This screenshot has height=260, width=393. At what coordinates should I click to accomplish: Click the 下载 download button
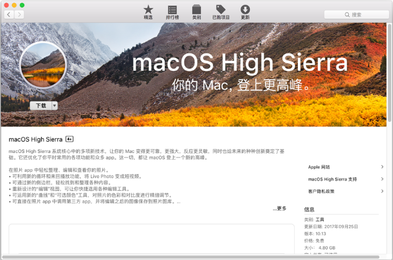point(41,106)
